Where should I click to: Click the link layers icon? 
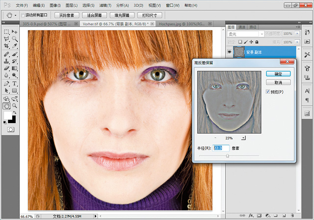point(242,216)
